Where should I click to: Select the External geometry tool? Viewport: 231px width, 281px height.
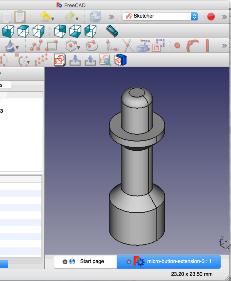pos(143,46)
